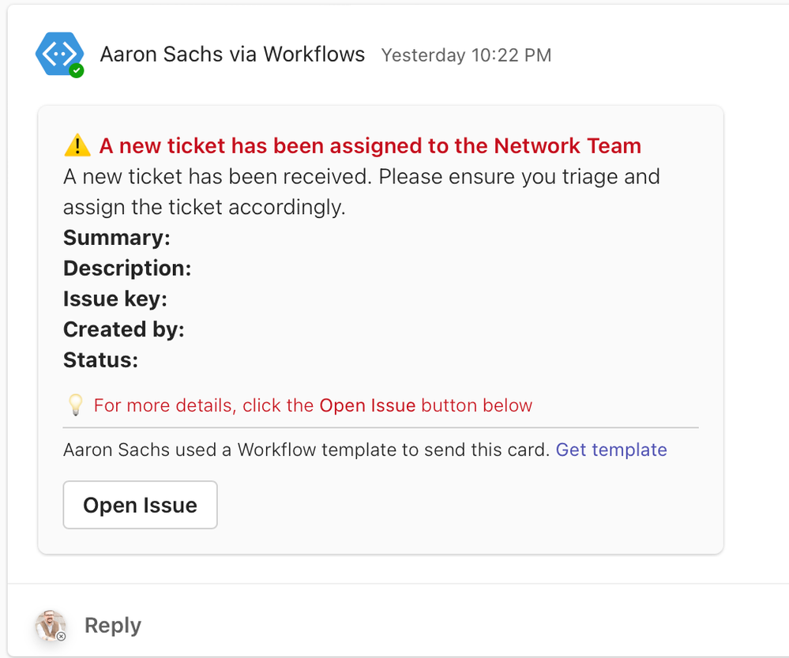
Task: Click the triage instruction paragraph text
Action: (x=361, y=192)
